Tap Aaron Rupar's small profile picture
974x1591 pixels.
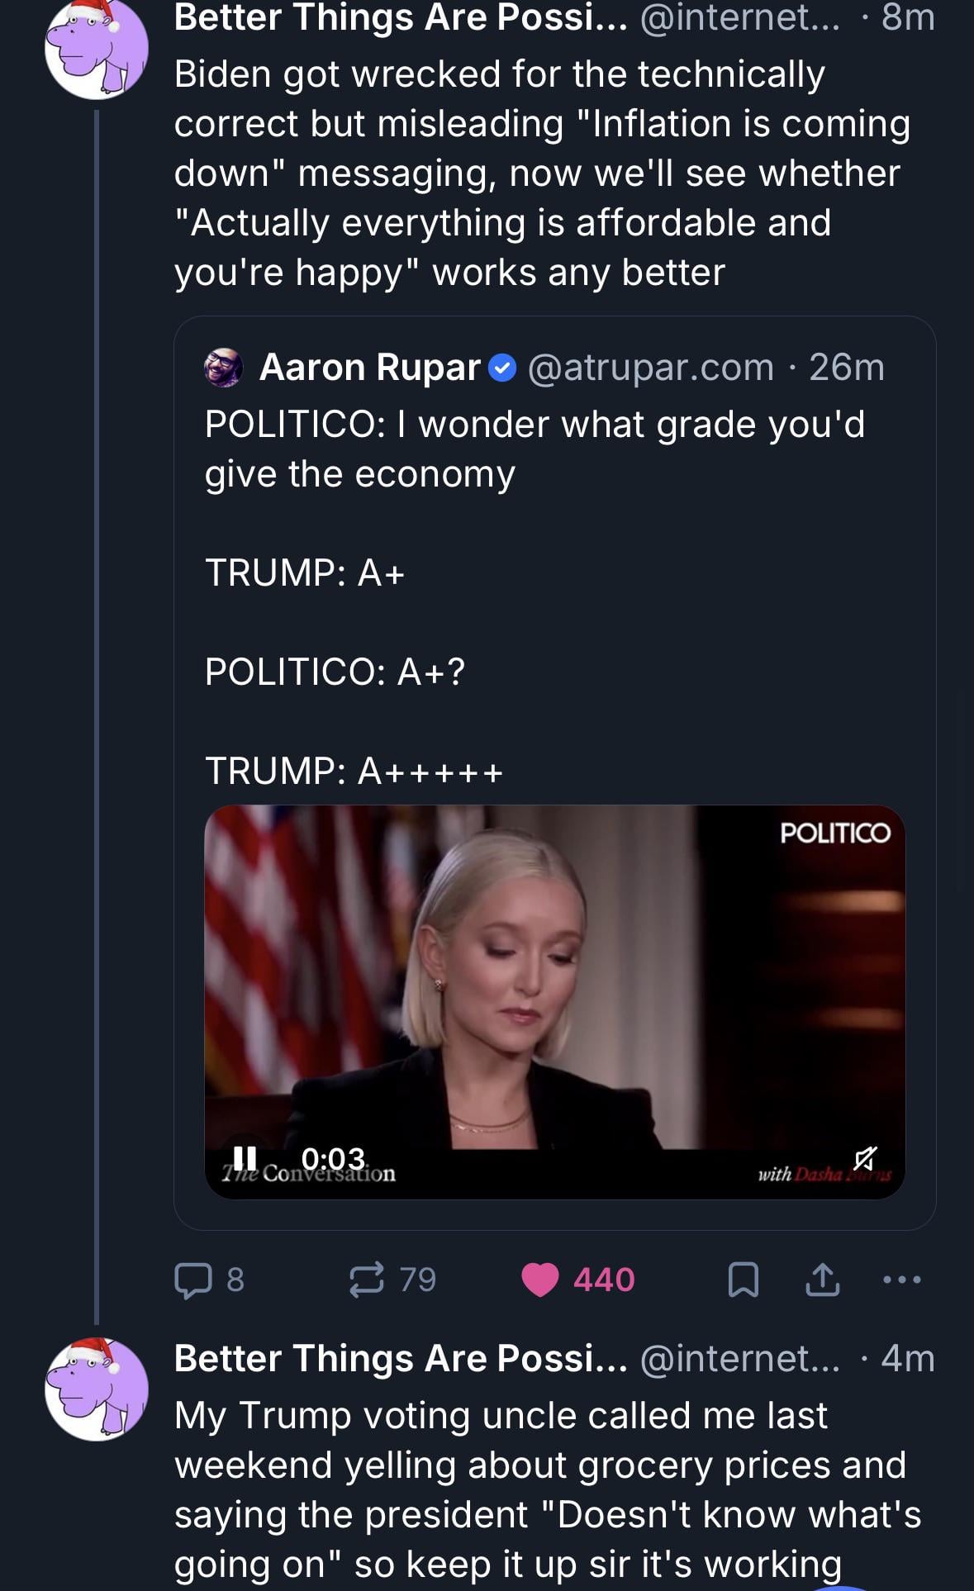[x=224, y=368]
